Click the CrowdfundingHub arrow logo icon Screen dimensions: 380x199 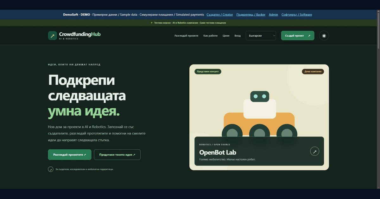[x=53, y=36]
